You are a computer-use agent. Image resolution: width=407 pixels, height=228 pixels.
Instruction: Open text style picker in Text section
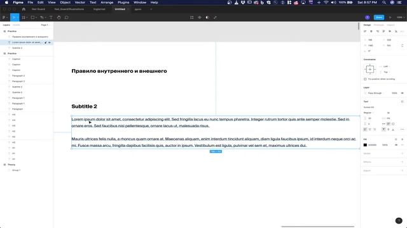[402, 101]
